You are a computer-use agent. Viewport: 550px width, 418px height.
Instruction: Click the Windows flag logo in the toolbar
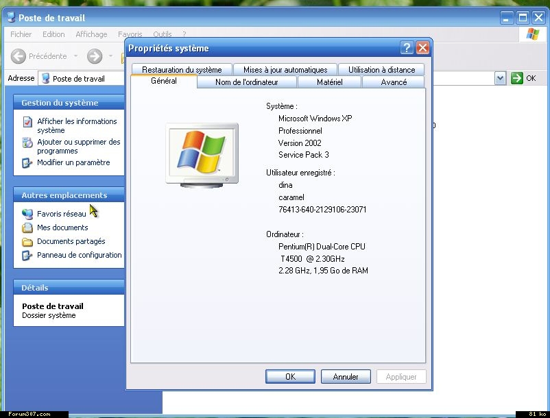click(x=532, y=34)
